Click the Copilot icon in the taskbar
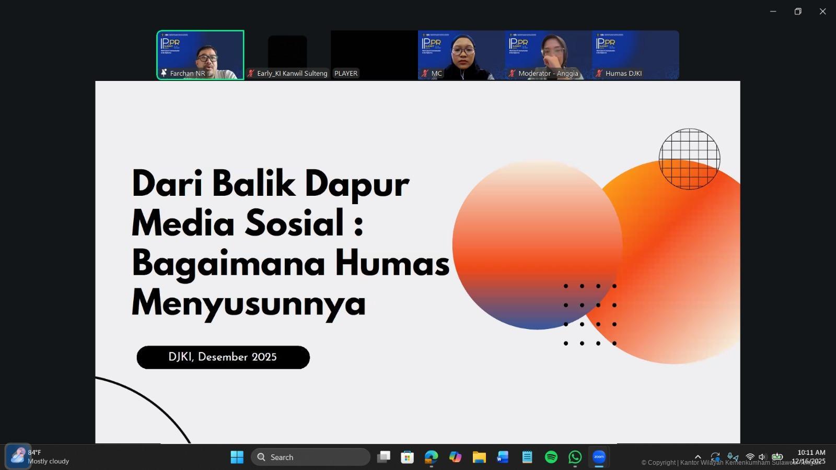 tap(455, 457)
